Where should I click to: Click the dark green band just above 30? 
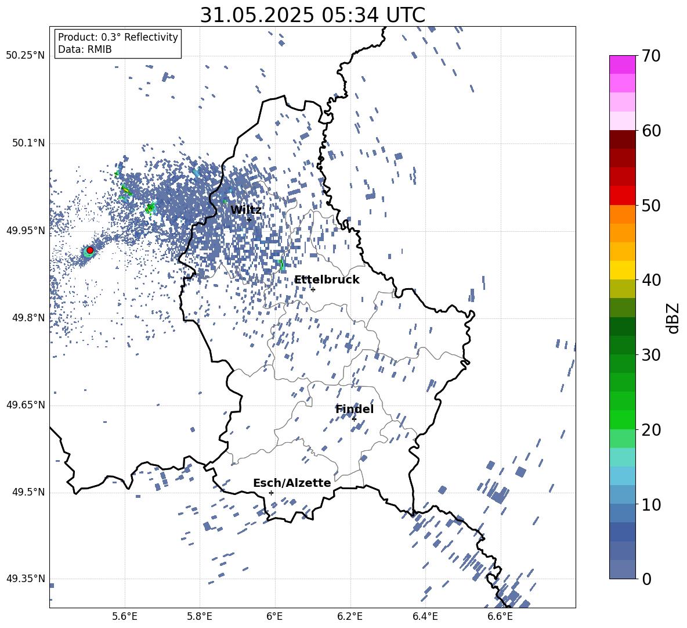coord(622,345)
